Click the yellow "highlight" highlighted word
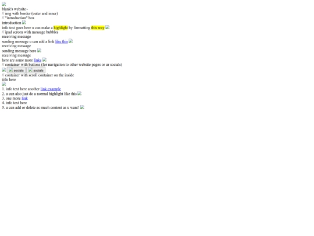Image resolution: width=314 pixels, height=236 pixels. coord(60,28)
